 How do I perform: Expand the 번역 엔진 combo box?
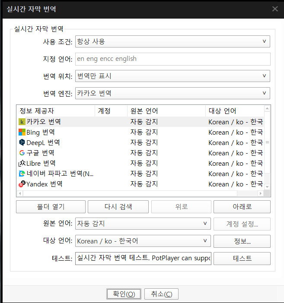(172, 93)
